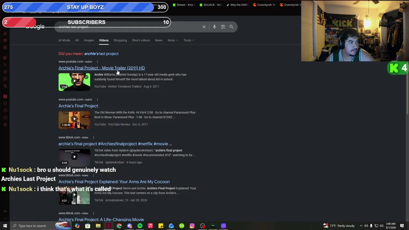Open the #Archiesfinalproject #netflix TikTok link
The image size is (409, 230).
pos(115,144)
